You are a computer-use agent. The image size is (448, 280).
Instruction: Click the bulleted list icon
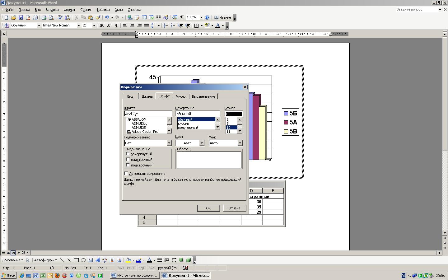pos(173,26)
